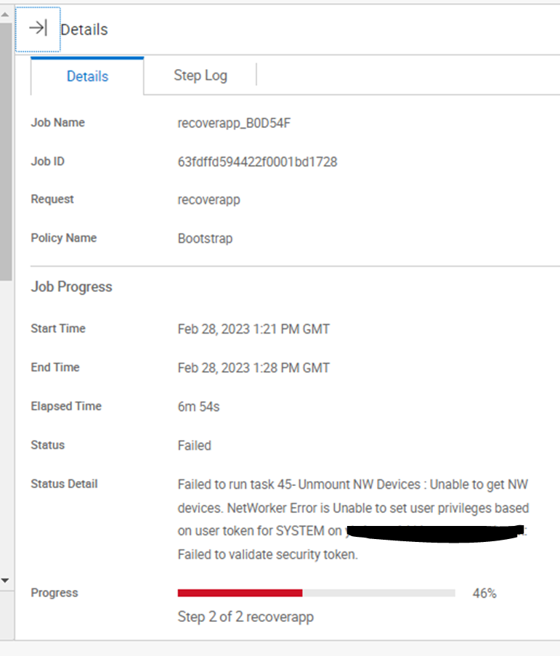The height and width of the screenshot is (656, 560).
Task: Click the Step 2 of 2 recoverapp label
Action: click(x=245, y=616)
